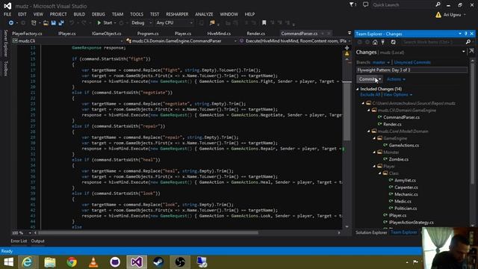Select Render.cs in Included Changes
The height and width of the screenshot is (269, 478).
point(392,125)
